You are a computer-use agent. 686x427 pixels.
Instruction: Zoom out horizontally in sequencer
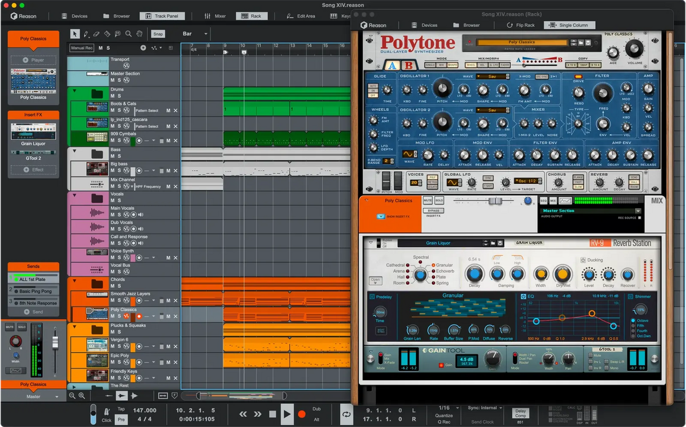pos(73,395)
